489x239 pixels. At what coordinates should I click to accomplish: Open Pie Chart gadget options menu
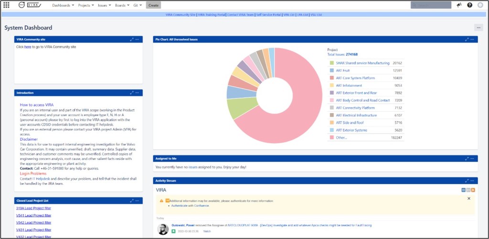[x=472, y=40]
